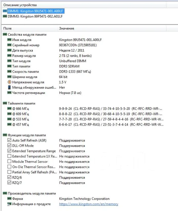Click memory icon next to 'Частота регенерации'
The width and height of the screenshot is (178, 211).
pos(9,93)
